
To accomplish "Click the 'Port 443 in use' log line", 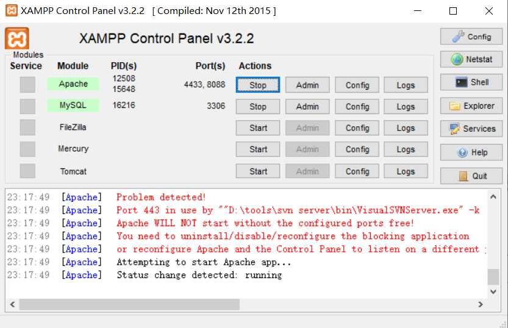I will pyautogui.click(x=298, y=210).
